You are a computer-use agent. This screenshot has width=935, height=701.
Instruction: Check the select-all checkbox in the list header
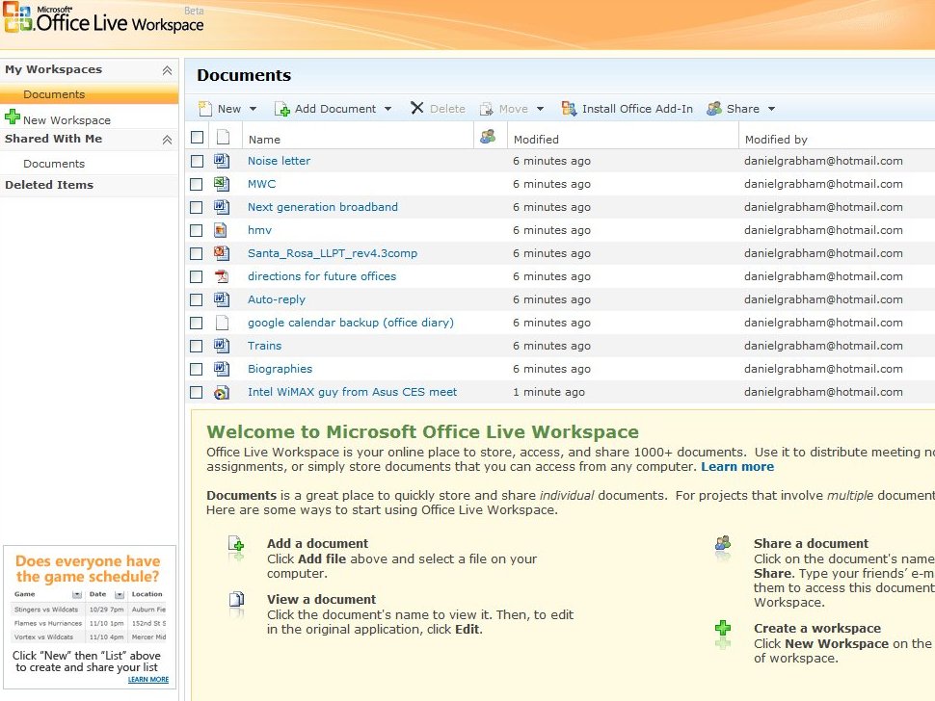point(197,137)
